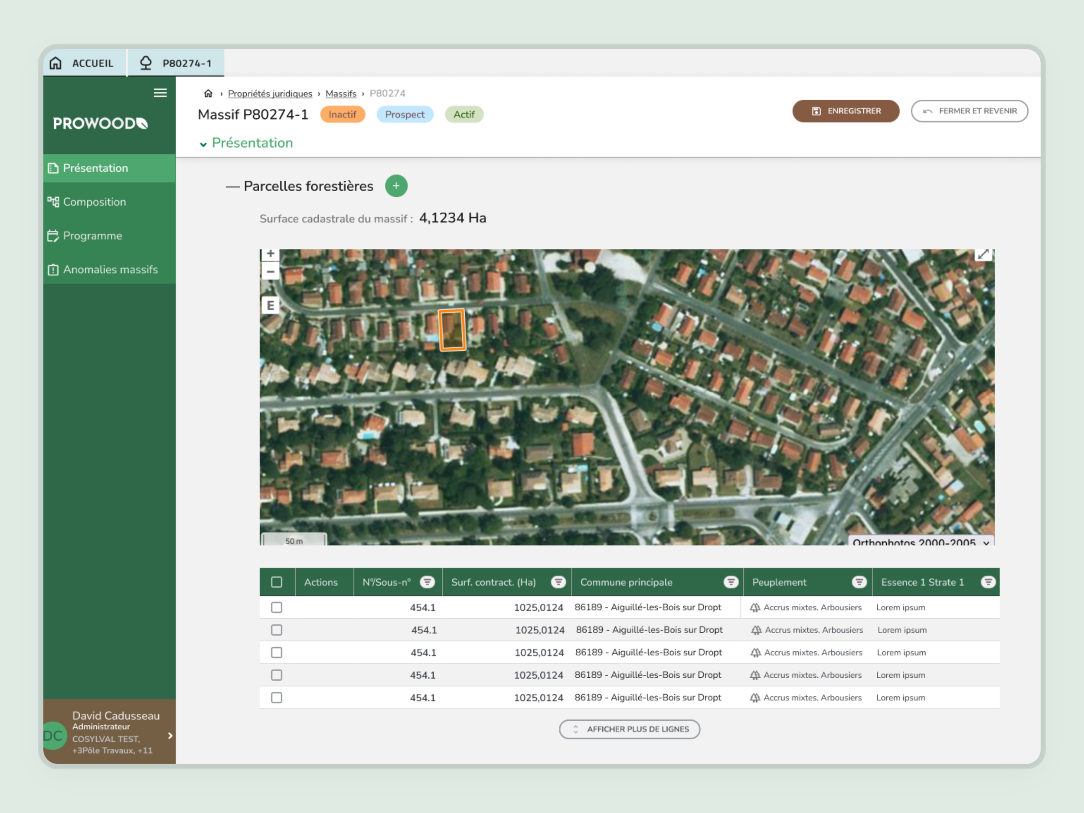Check the second table row checkbox
This screenshot has width=1084, height=813.
(x=277, y=630)
